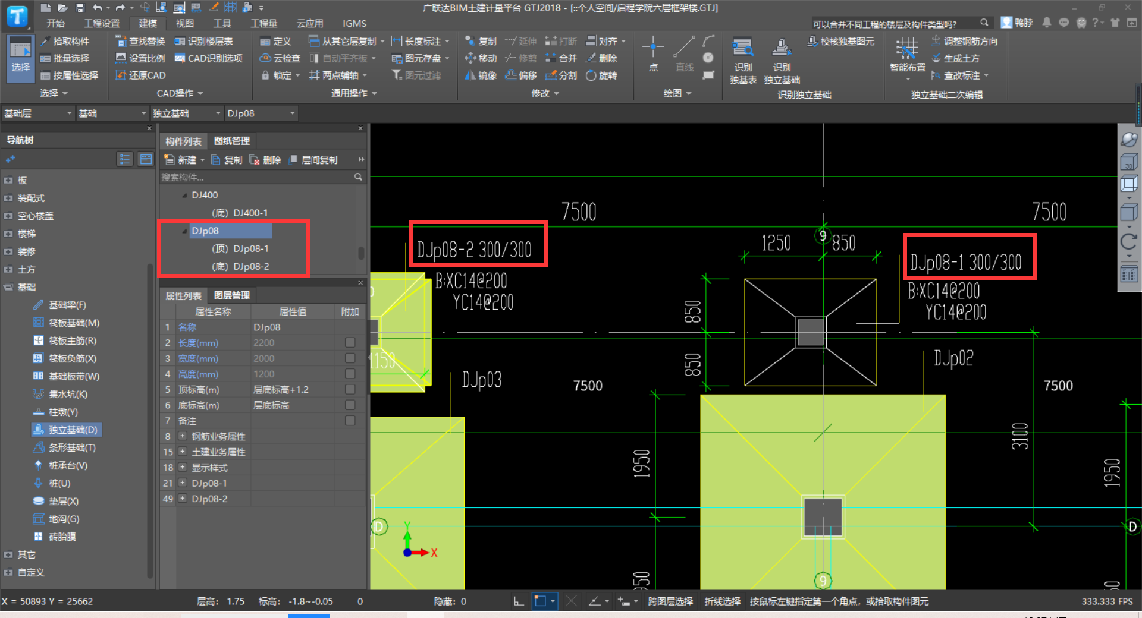Select the 镜像 mirror tool
1142x618 pixels.
coord(481,75)
